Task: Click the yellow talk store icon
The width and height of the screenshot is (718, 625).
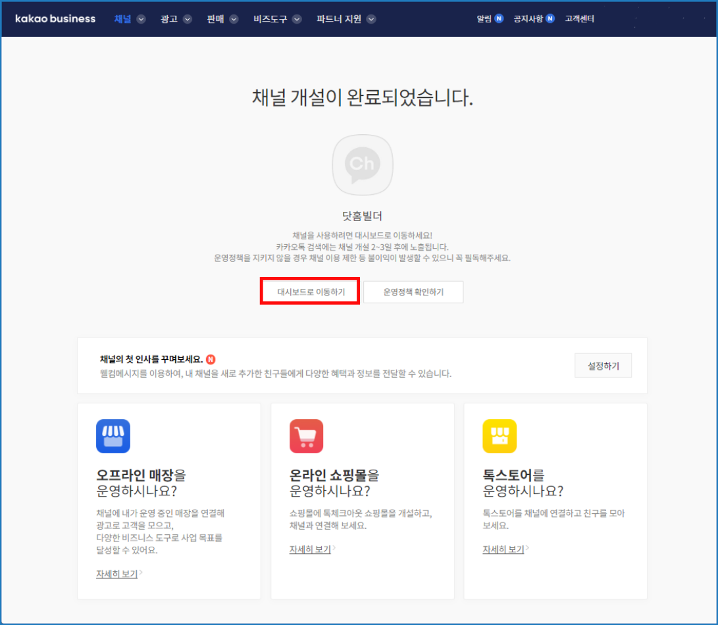Action: (x=500, y=436)
